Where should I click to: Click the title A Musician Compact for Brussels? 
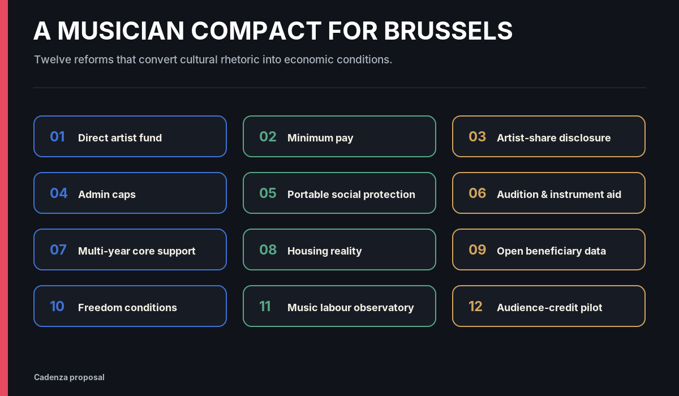273,31
